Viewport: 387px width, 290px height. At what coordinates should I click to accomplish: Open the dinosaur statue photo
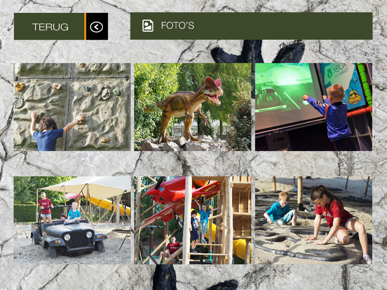click(x=192, y=107)
